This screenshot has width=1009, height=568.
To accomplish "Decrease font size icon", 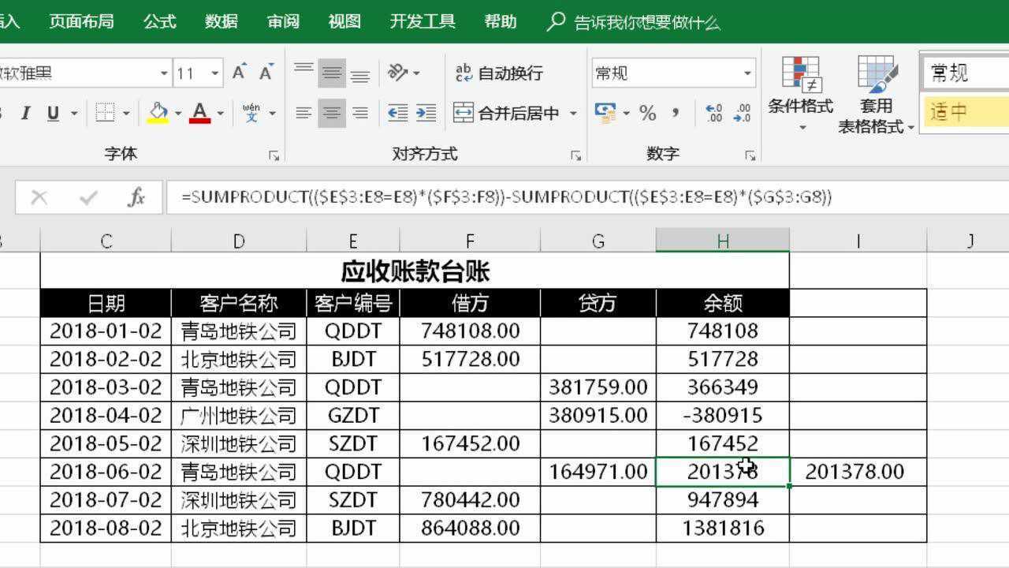I will 266,73.
